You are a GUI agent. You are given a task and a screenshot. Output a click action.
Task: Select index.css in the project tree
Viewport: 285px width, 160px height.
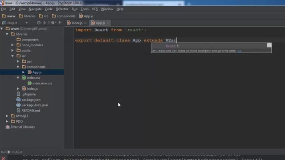coord(31,78)
